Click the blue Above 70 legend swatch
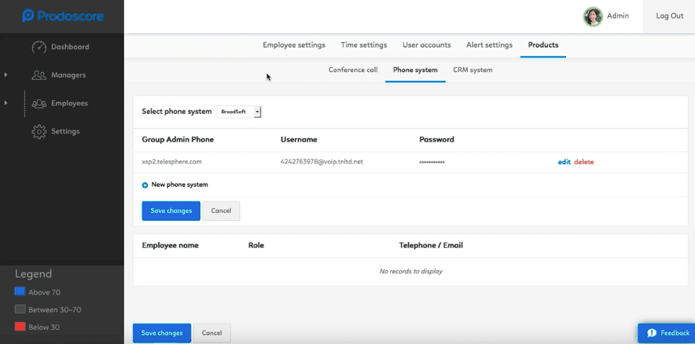The image size is (695, 344). pos(20,292)
